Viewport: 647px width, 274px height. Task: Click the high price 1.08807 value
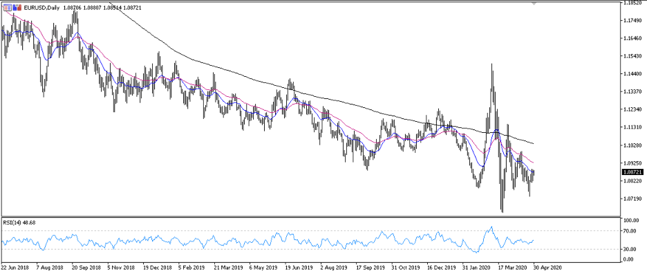click(x=93, y=8)
